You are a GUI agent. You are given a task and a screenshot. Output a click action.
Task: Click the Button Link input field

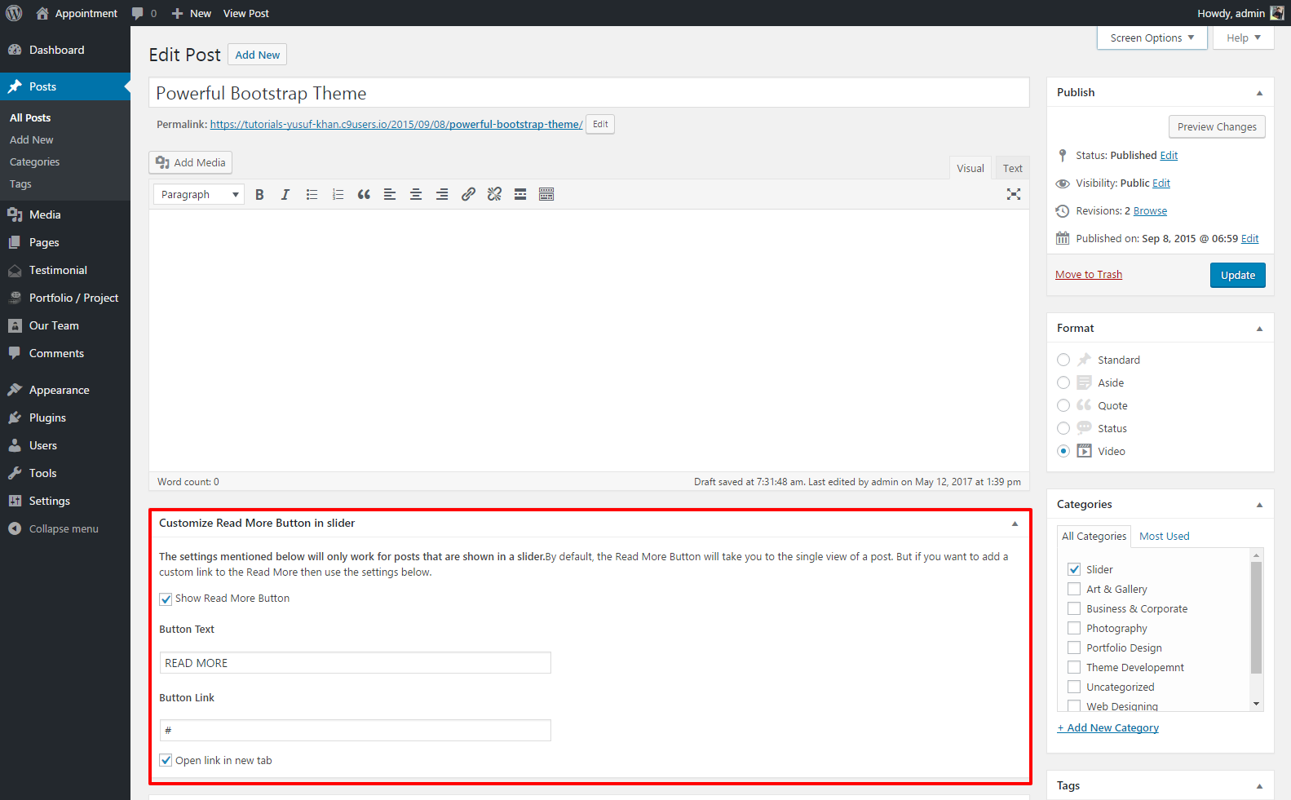356,730
